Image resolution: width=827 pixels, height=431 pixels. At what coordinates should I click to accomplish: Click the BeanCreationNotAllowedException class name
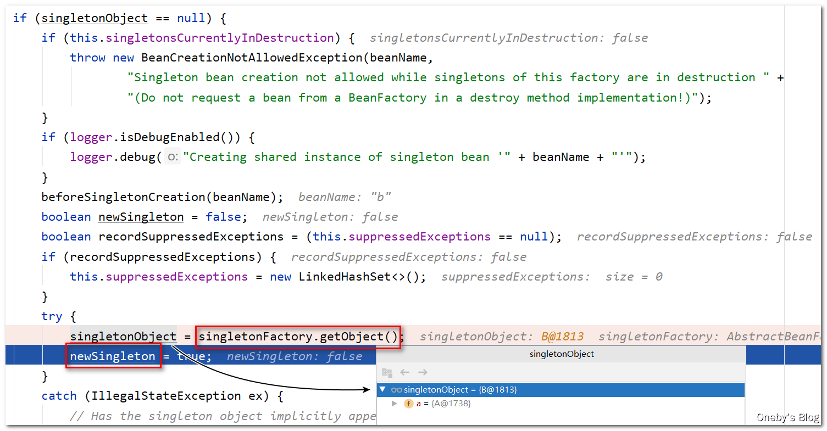click(252, 58)
